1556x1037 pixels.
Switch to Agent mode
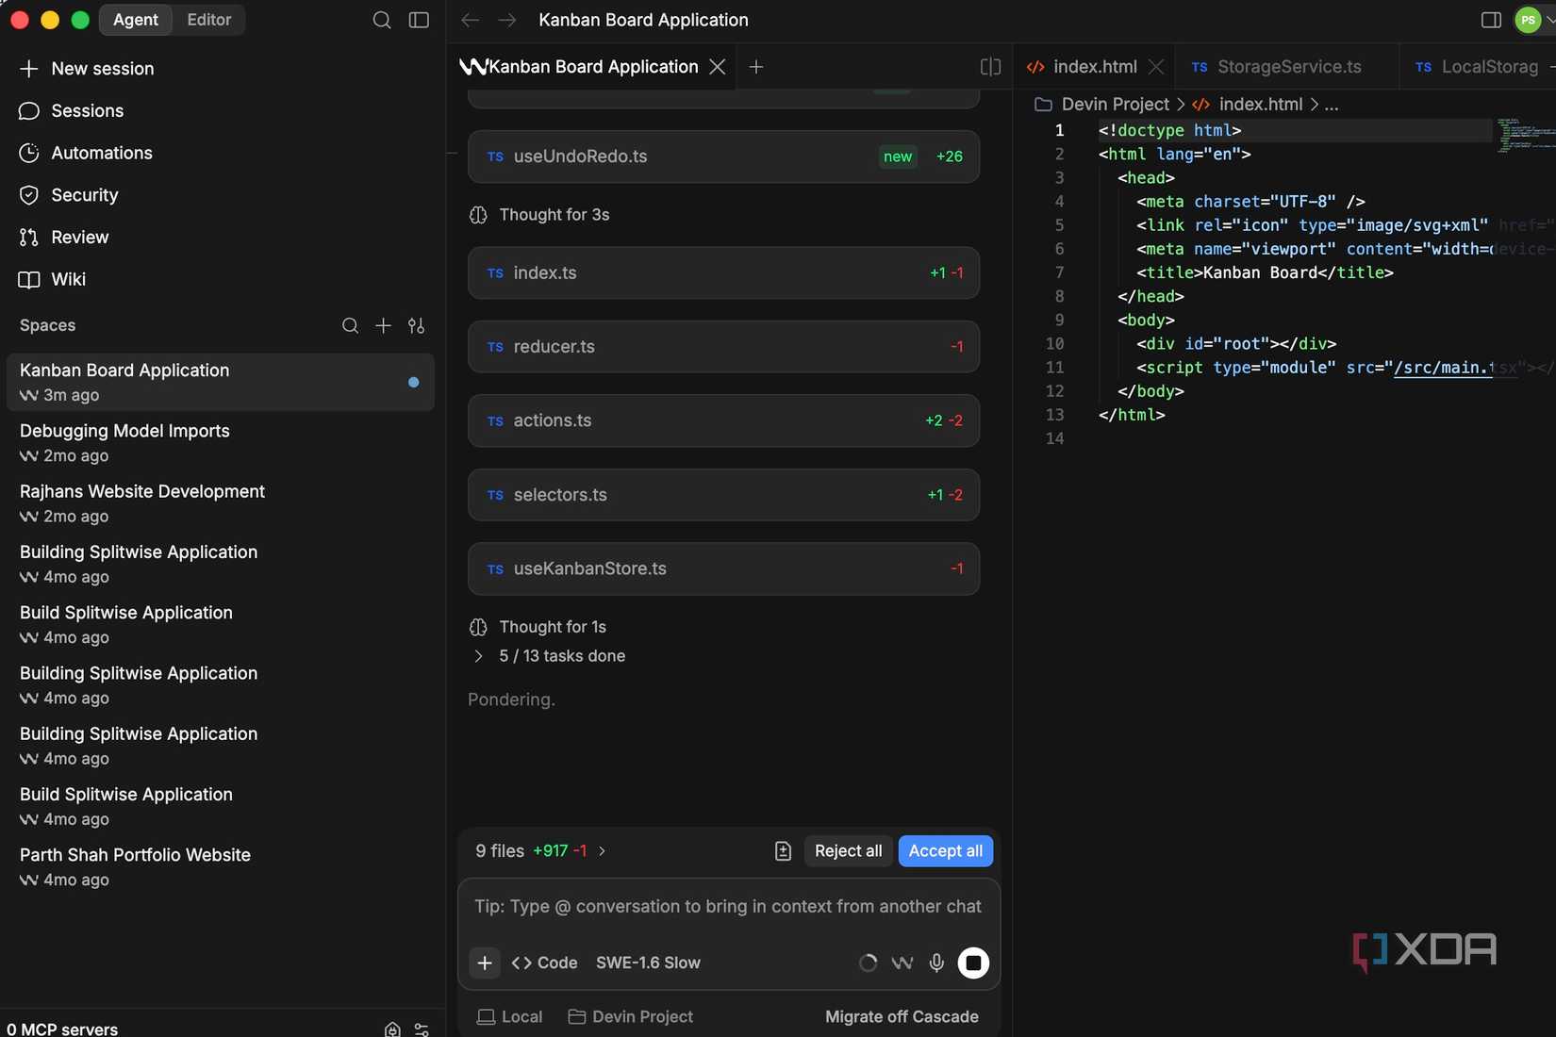point(136,20)
